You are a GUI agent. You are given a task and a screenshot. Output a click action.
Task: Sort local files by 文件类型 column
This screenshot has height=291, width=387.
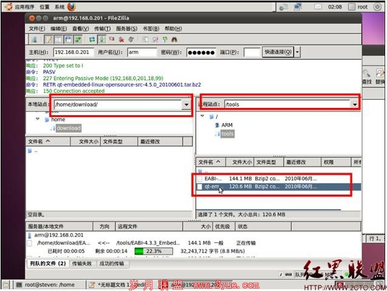119,142
